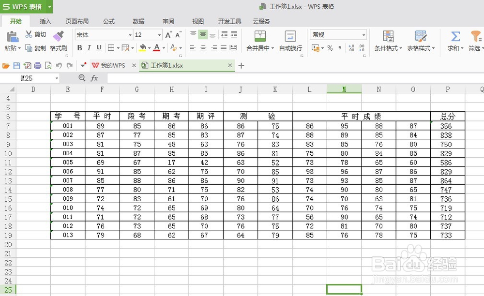Center cell text horizontally
The height and width of the screenshot is (296, 484).
(x=203, y=48)
